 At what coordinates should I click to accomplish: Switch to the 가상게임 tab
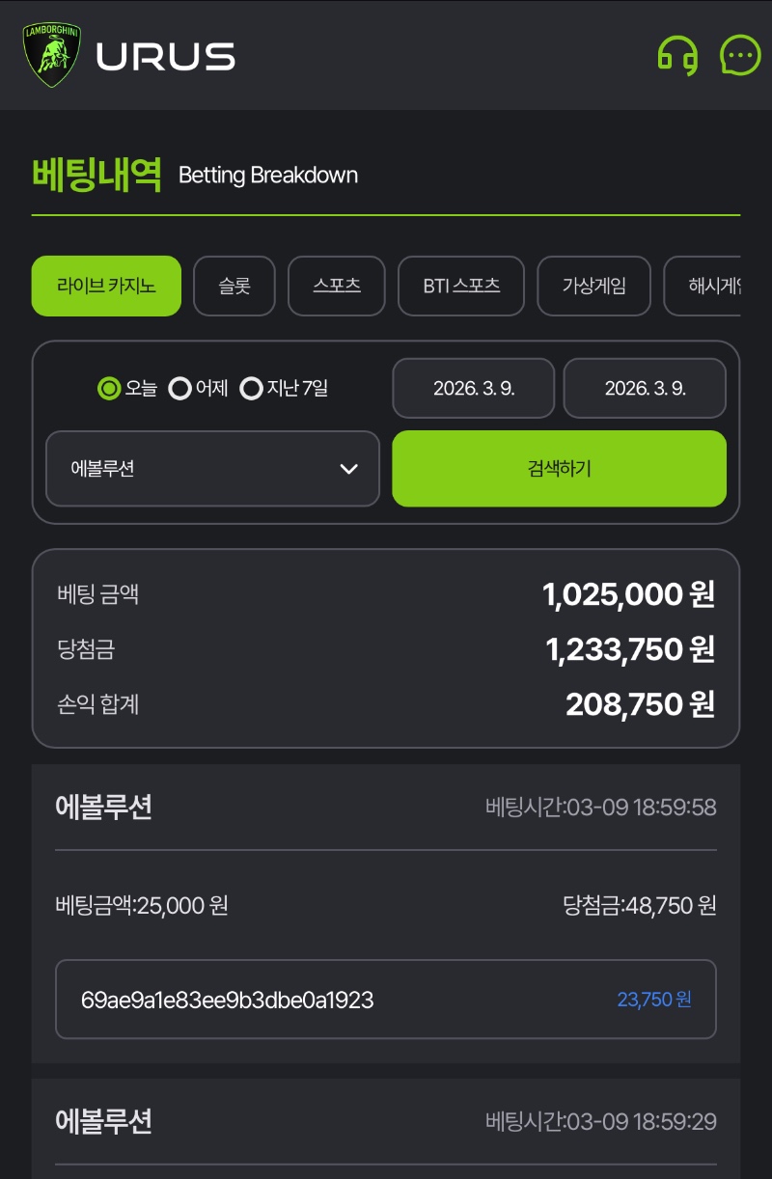[593, 286]
